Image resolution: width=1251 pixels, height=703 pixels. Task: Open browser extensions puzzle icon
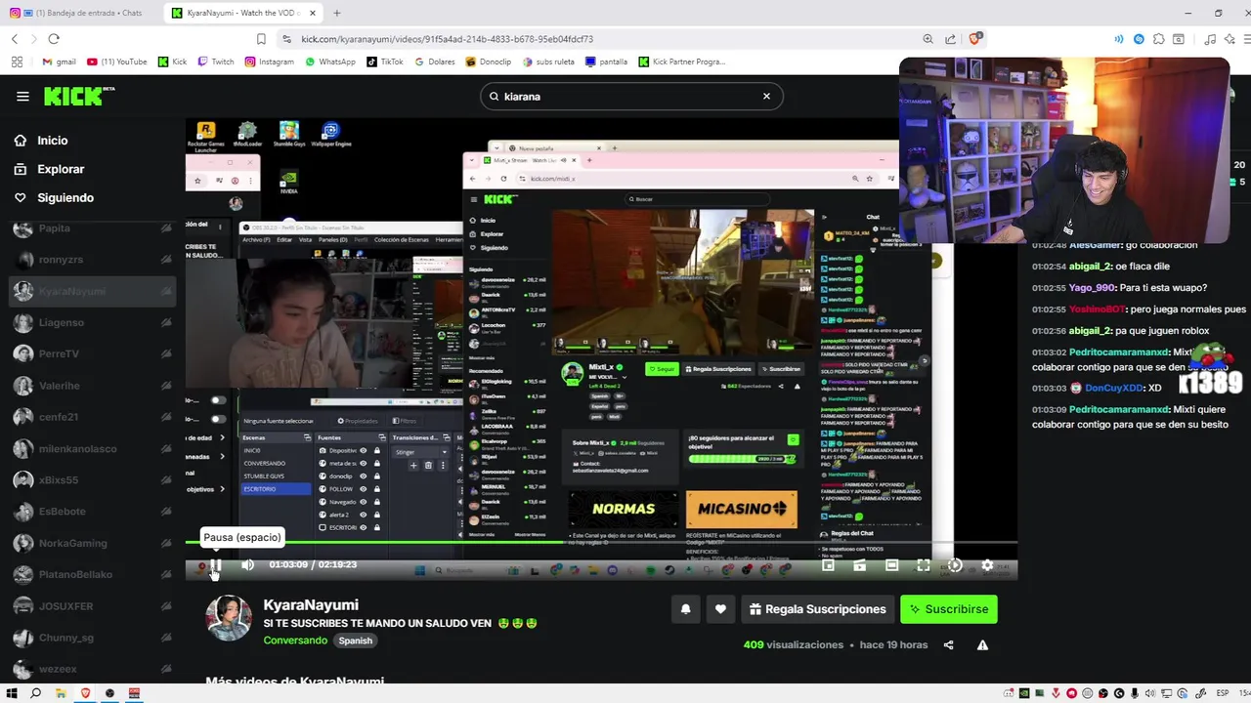click(1159, 39)
